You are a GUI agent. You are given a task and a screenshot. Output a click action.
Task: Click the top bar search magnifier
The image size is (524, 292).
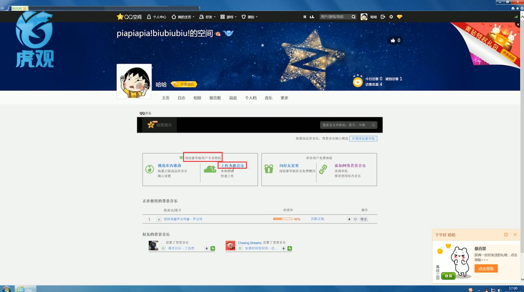pos(354,17)
